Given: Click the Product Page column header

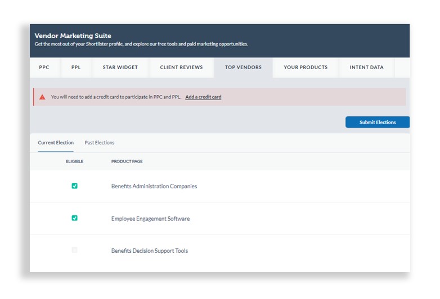Looking at the screenshot, I should click(127, 162).
